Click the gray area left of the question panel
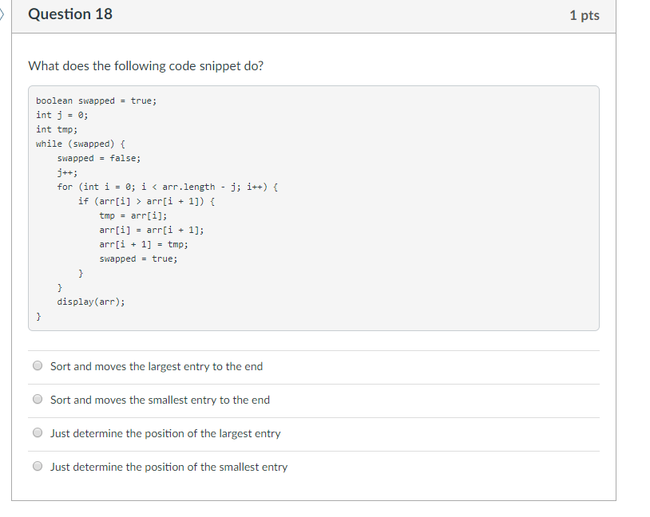 coord(6,239)
